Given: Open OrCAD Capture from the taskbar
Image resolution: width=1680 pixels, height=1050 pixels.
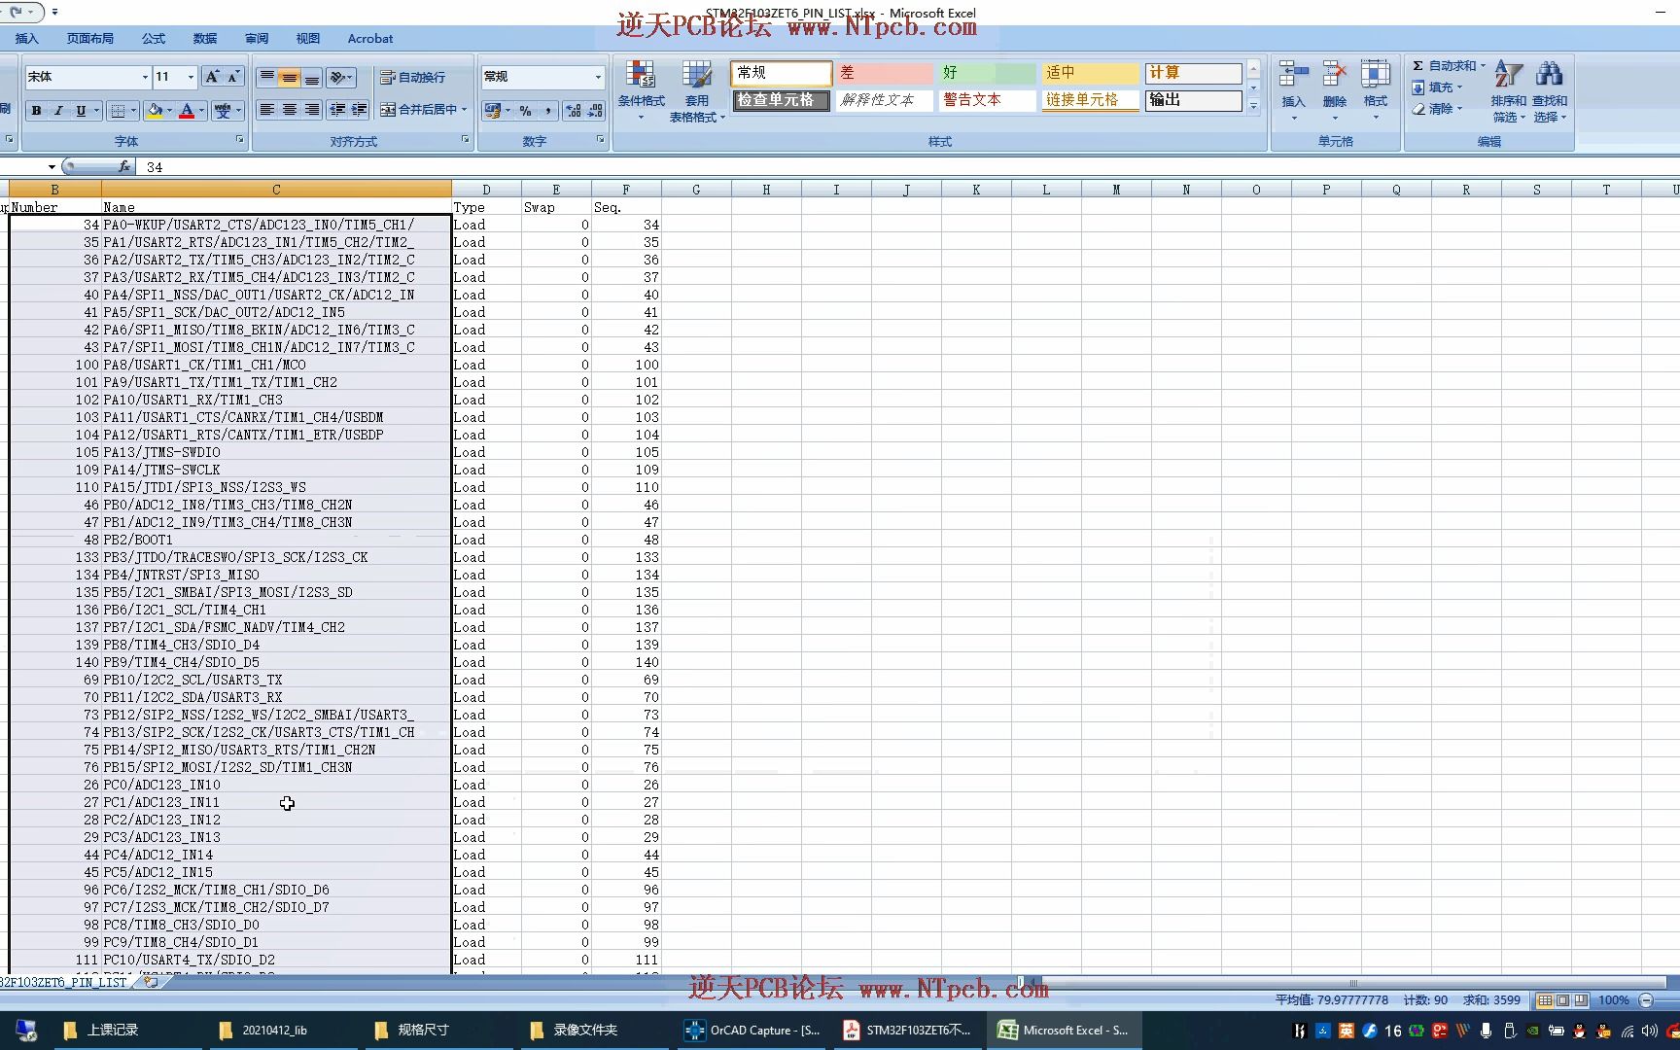Looking at the screenshot, I should tap(753, 1031).
